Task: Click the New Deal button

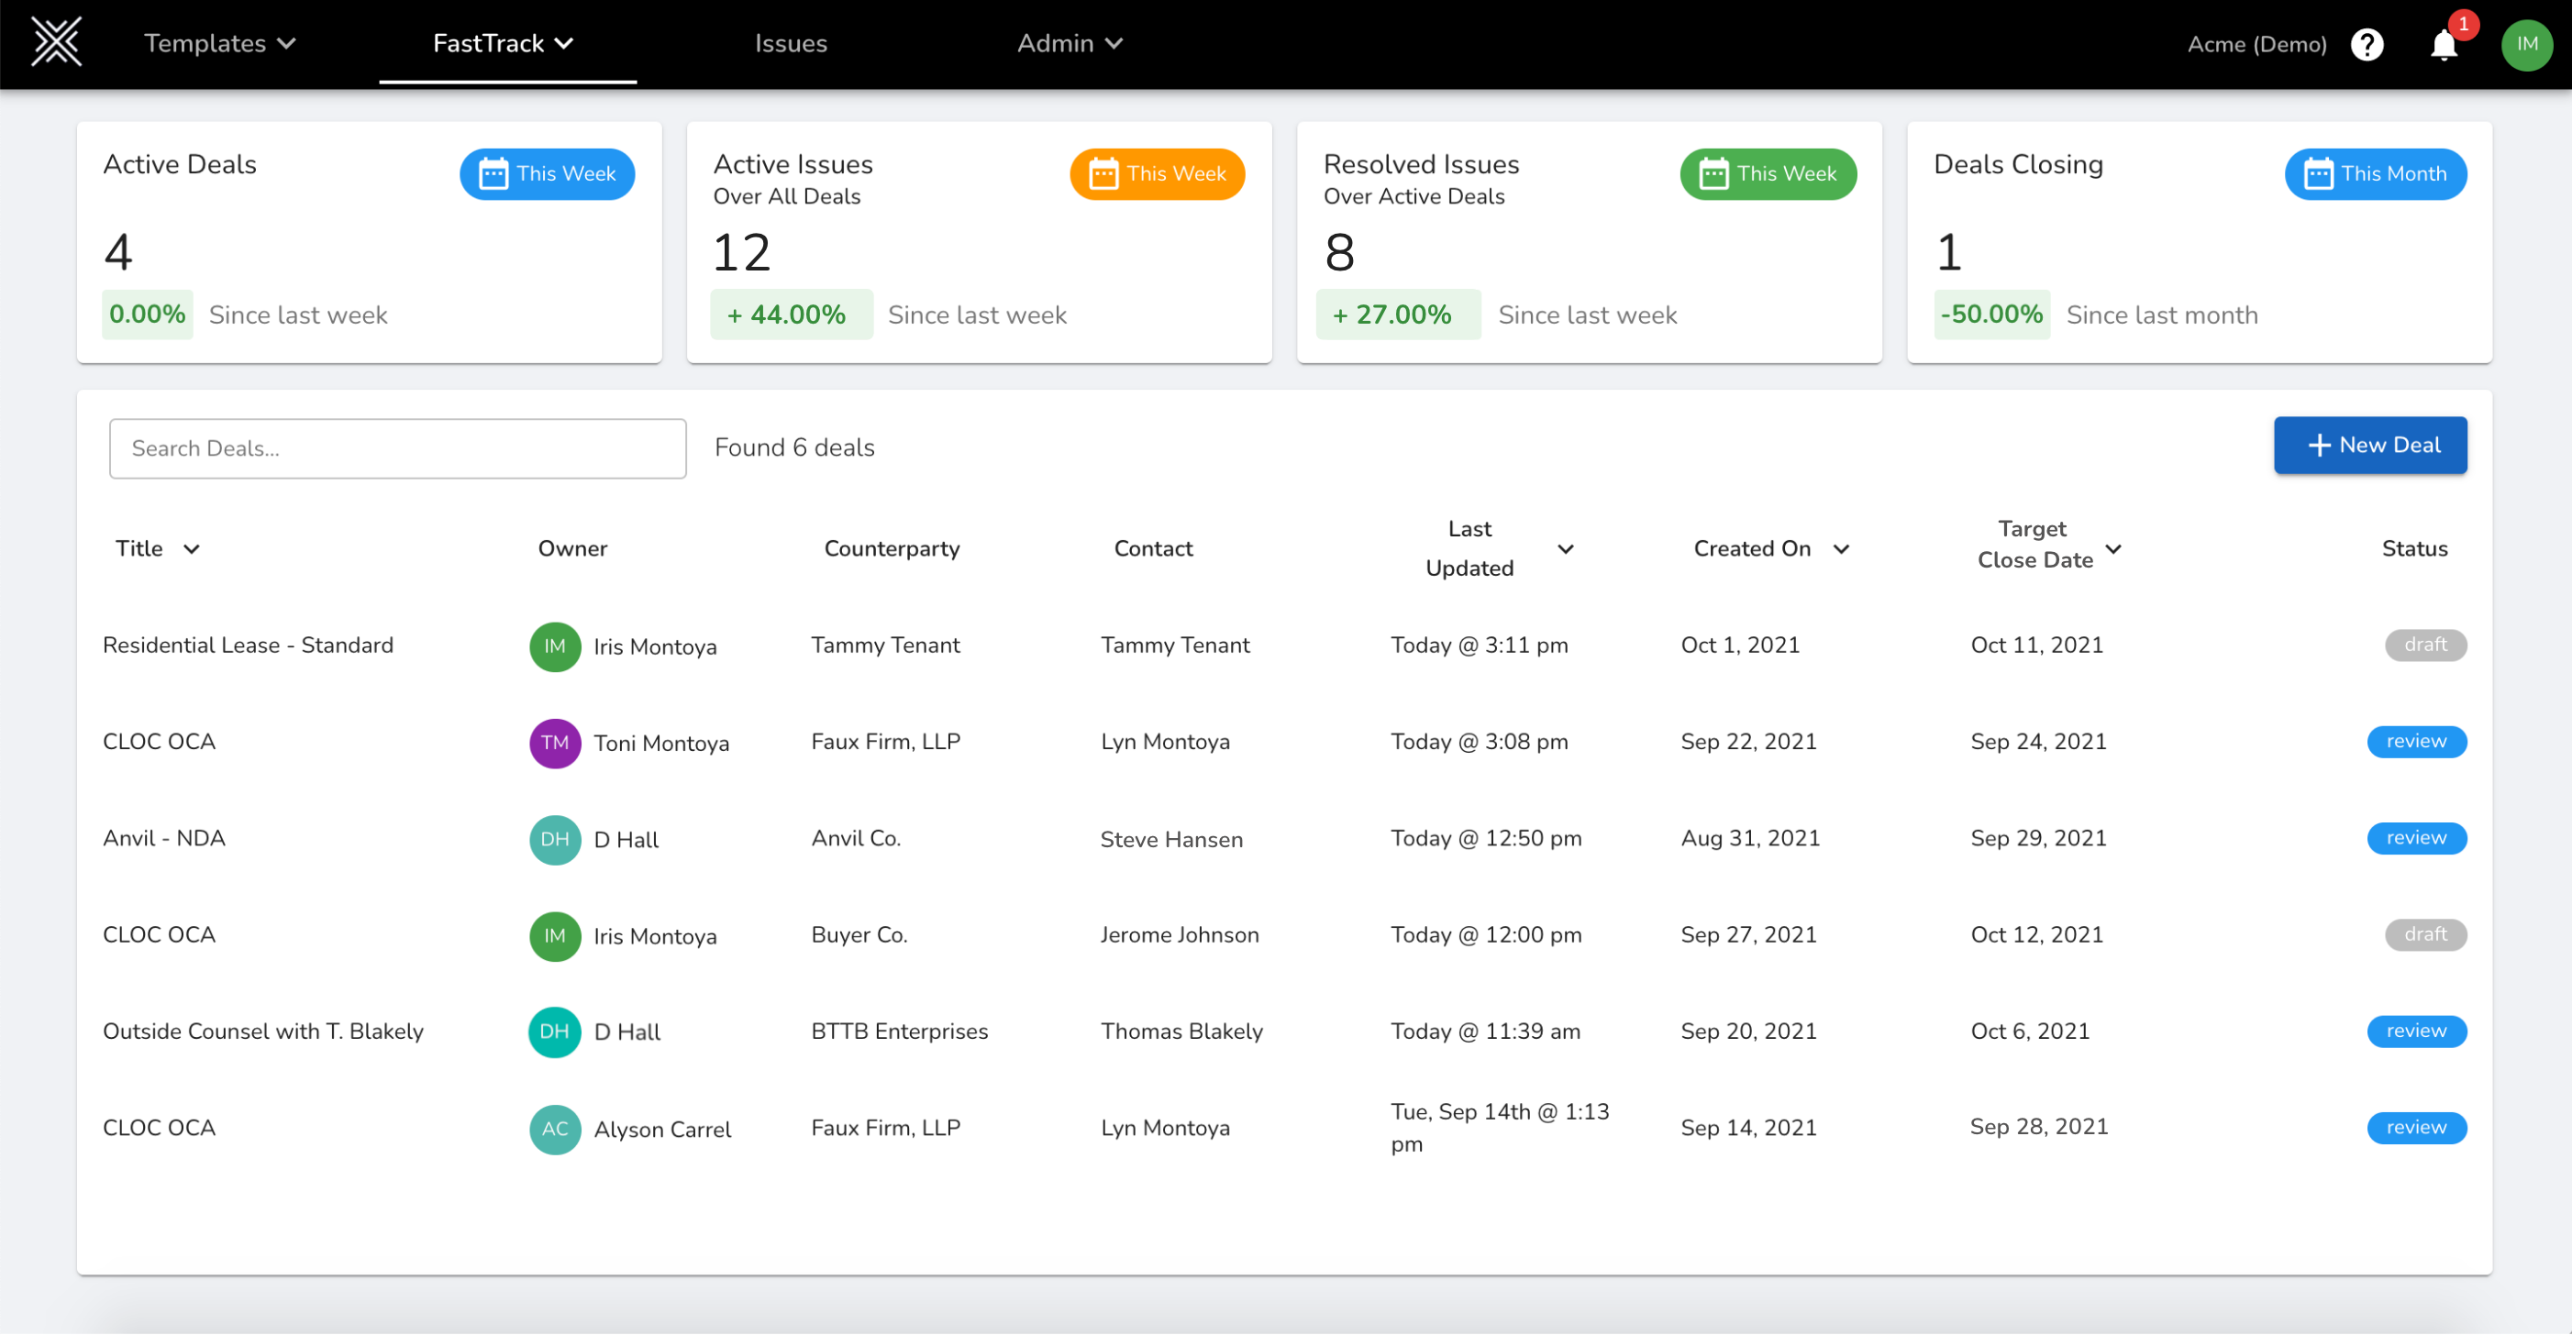Action: click(x=2370, y=445)
